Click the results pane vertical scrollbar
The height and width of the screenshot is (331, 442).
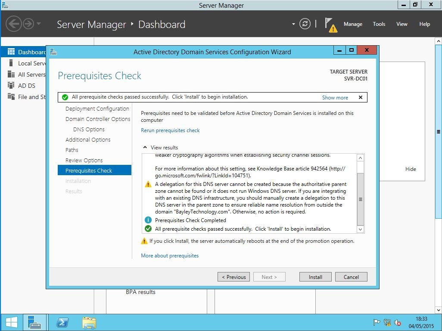point(361,199)
